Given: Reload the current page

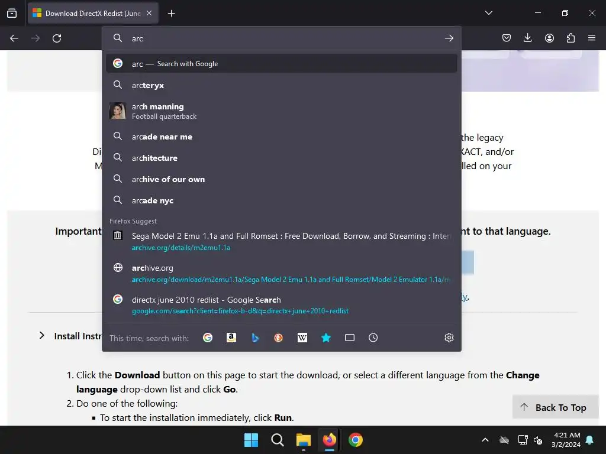Looking at the screenshot, I should tap(57, 38).
